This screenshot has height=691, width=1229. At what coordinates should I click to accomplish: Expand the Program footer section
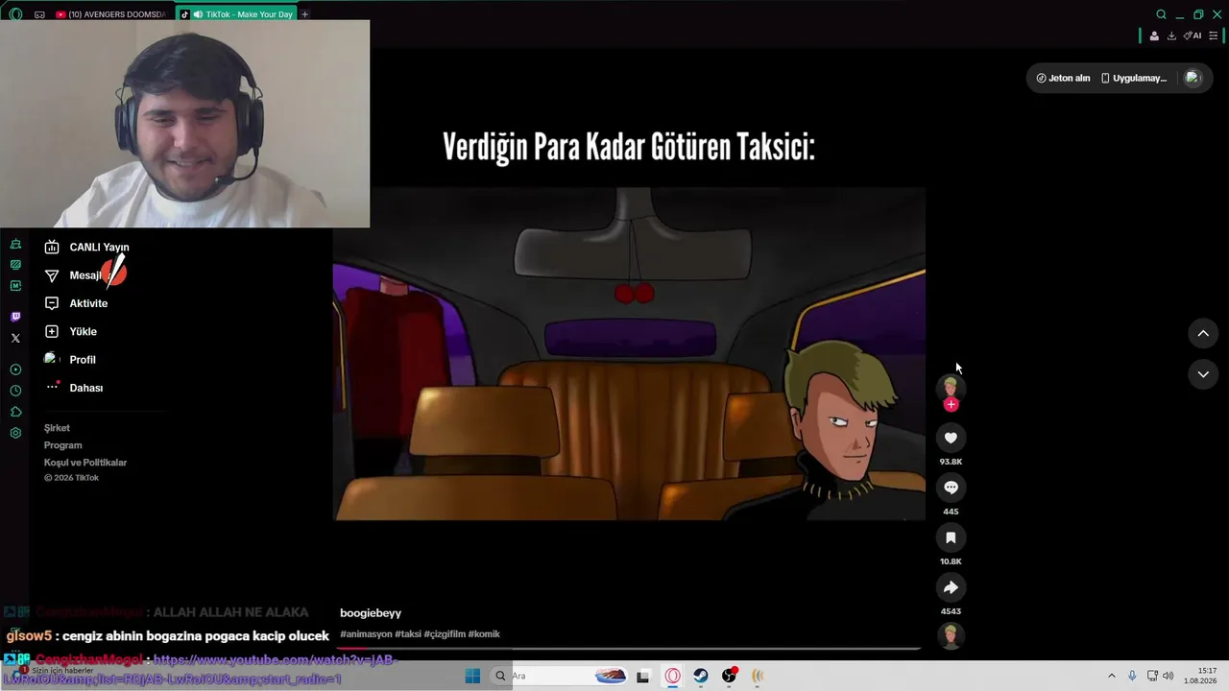coord(62,445)
